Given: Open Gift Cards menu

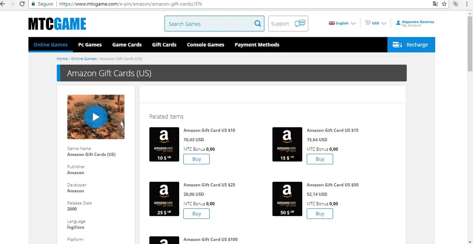Looking at the screenshot, I should pyautogui.click(x=164, y=45).
